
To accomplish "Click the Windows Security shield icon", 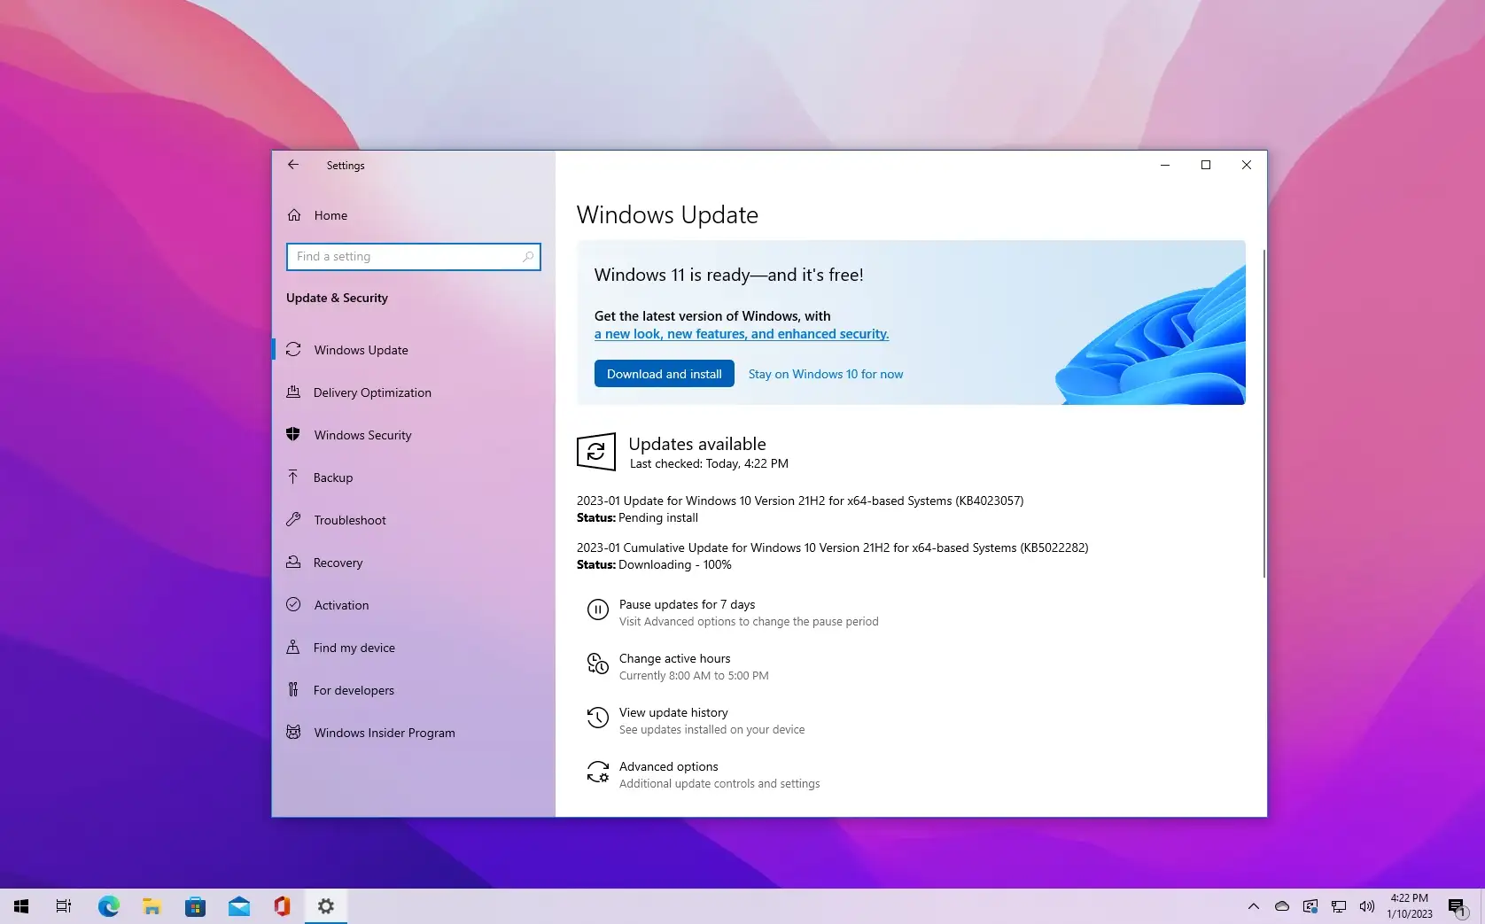I will tap(293, 434).
